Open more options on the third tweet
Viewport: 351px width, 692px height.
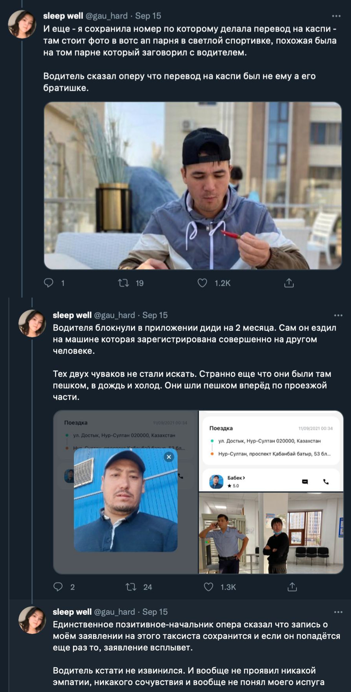[335, 612]
